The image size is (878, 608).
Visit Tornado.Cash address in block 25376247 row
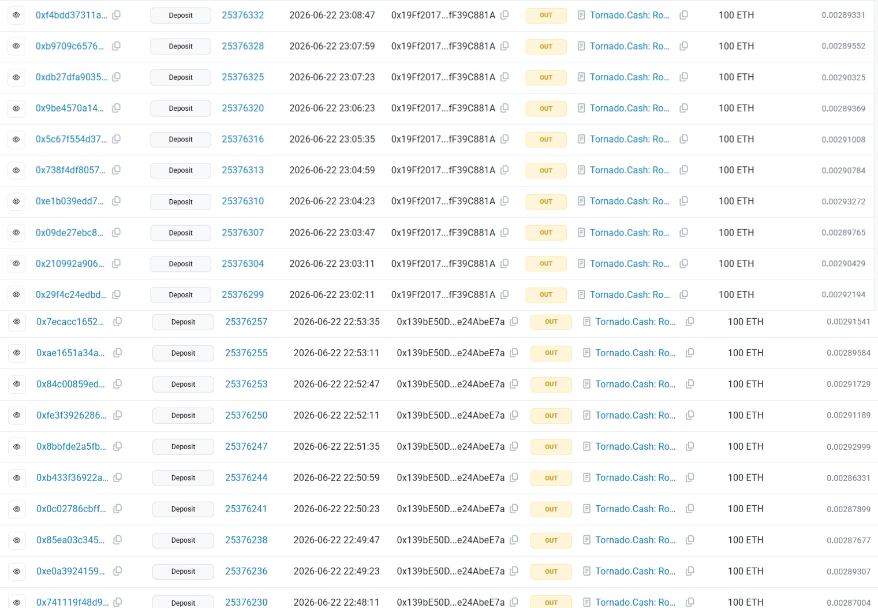(636, 446)
